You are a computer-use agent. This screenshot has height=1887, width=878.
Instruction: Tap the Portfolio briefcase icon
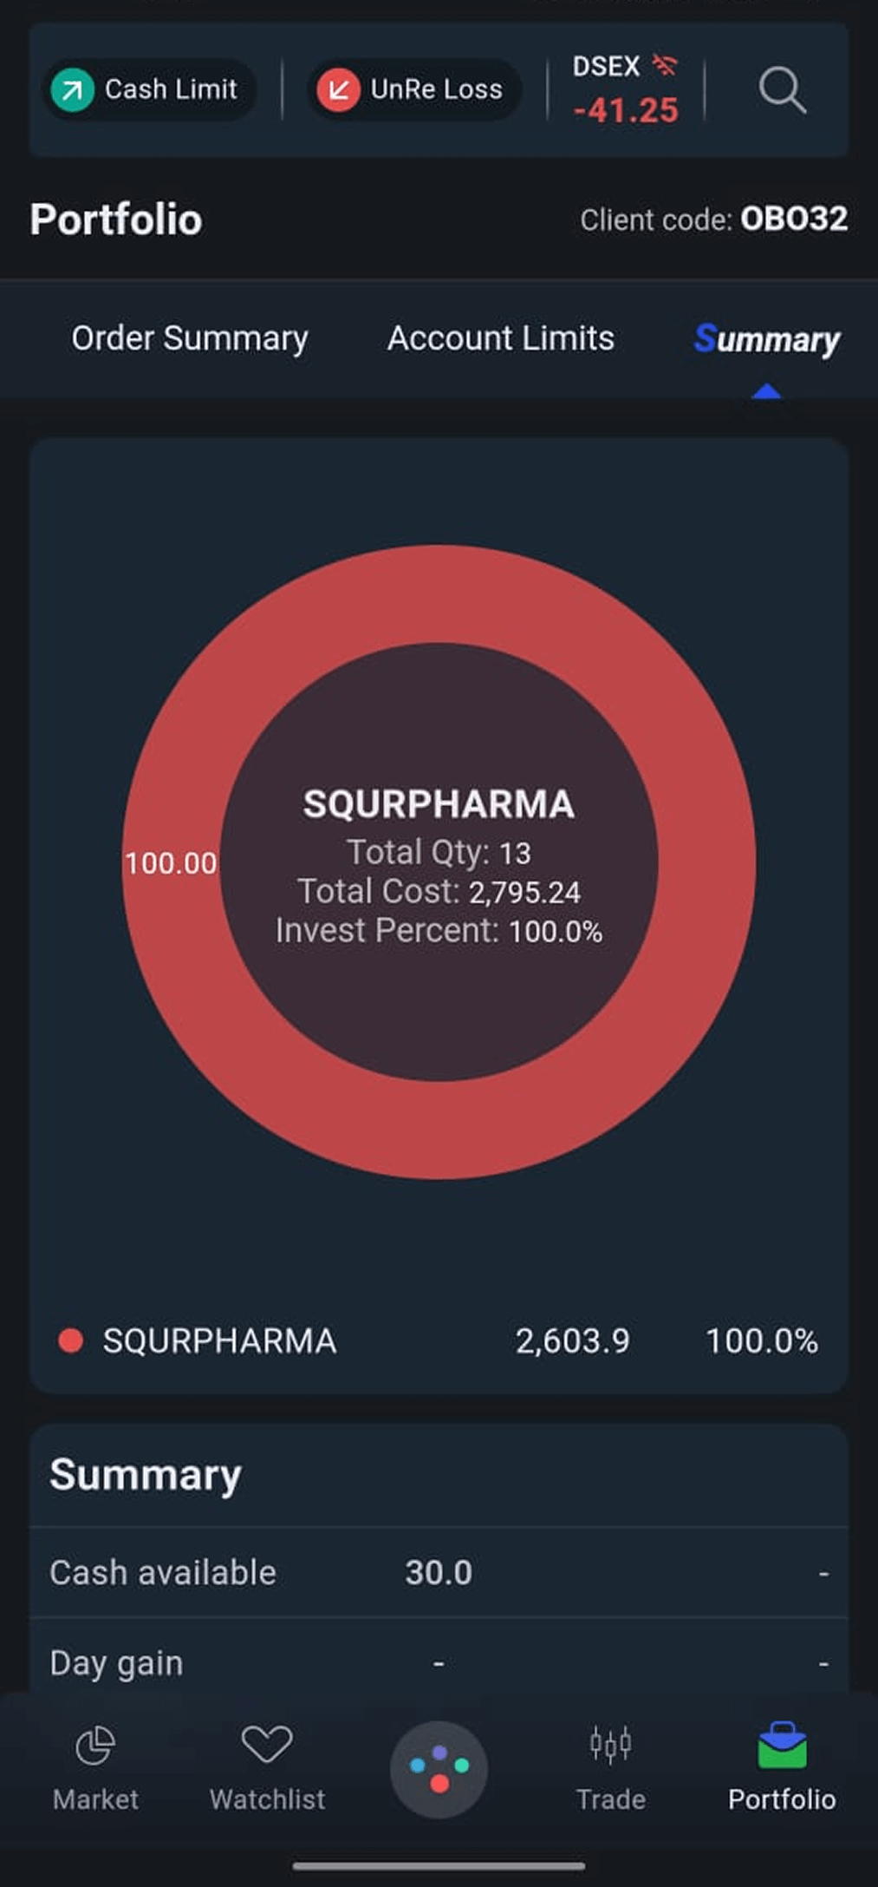[x=782, y=1746]
